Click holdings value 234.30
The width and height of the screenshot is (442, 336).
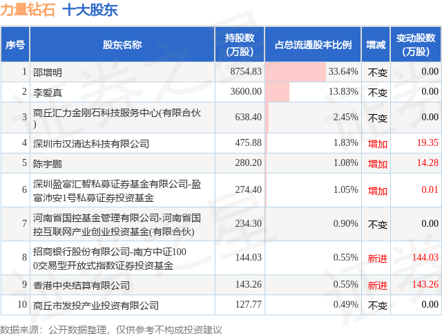(x=249, y=223)
